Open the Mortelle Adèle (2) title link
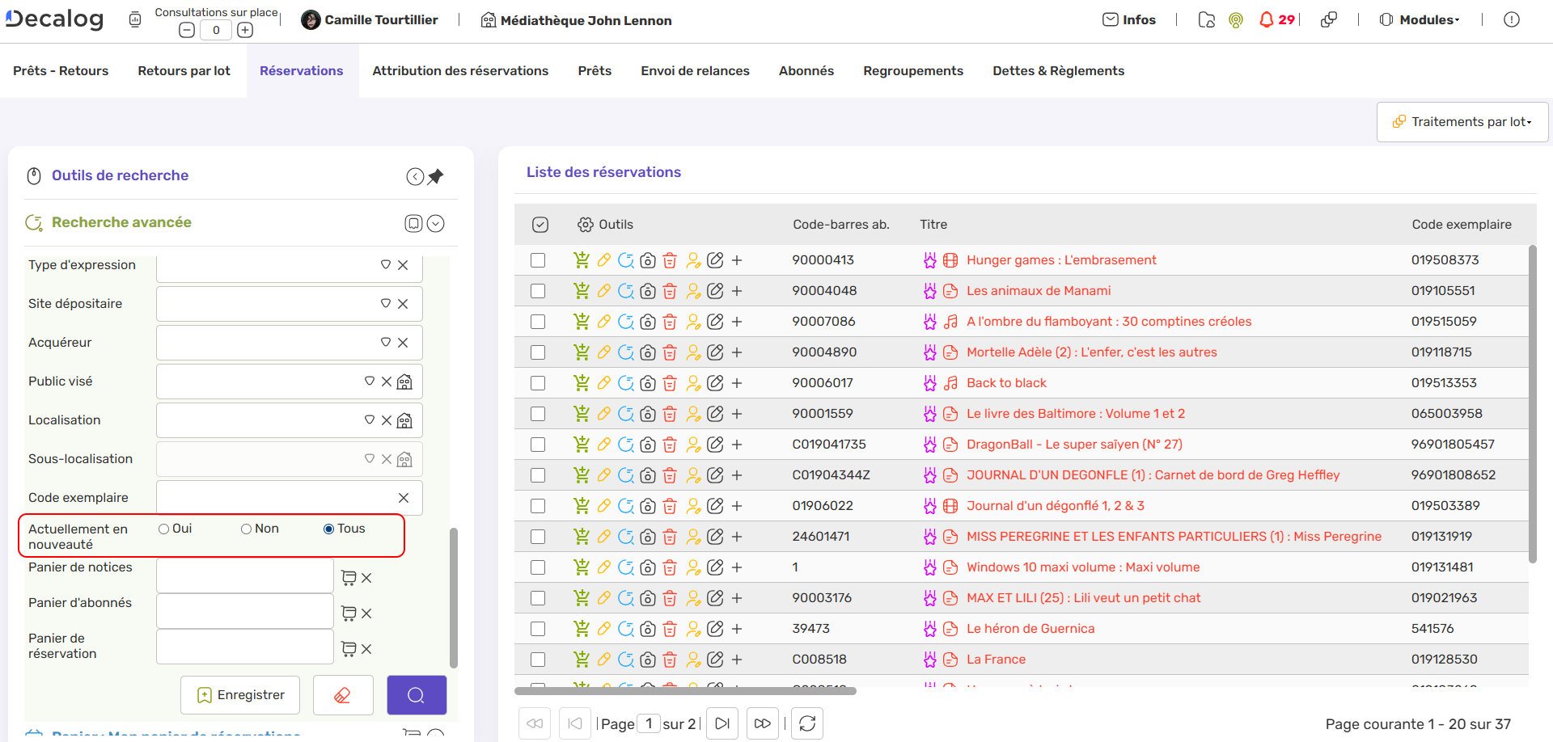 [x=1091, y=352]
